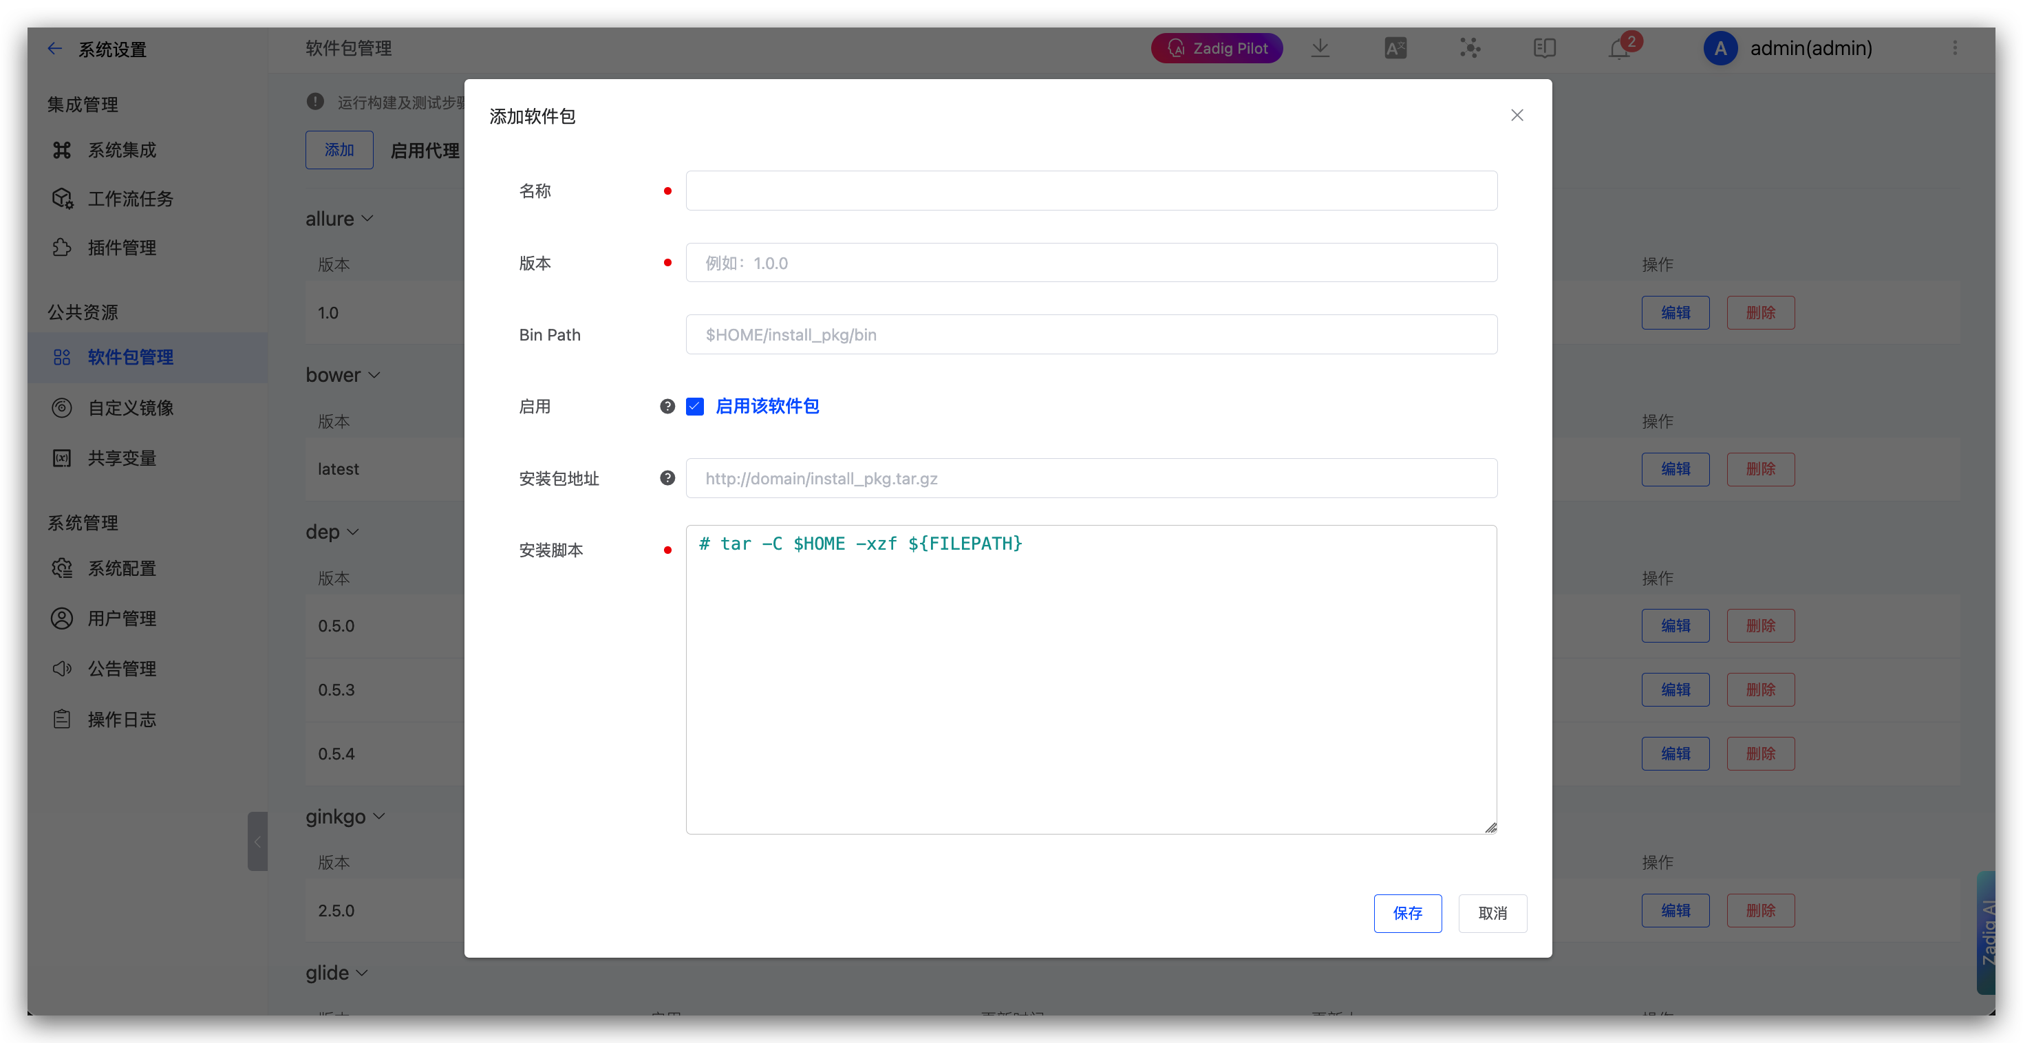Screen dimensions: 2023x1043
Task: Click the download icon in top bar
Action: [1320, 48]
